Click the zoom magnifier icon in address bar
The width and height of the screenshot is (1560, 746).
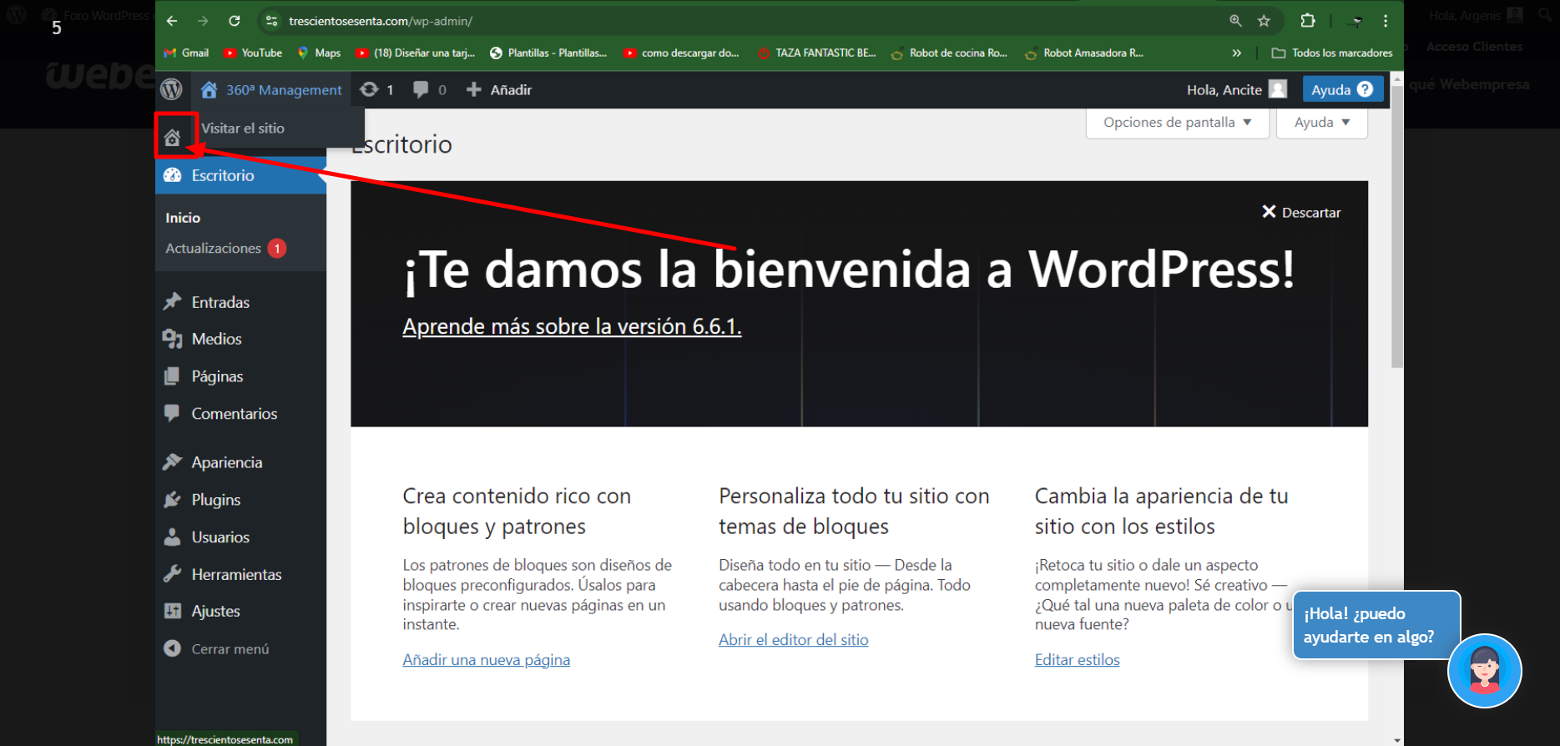click(1235, 21)
